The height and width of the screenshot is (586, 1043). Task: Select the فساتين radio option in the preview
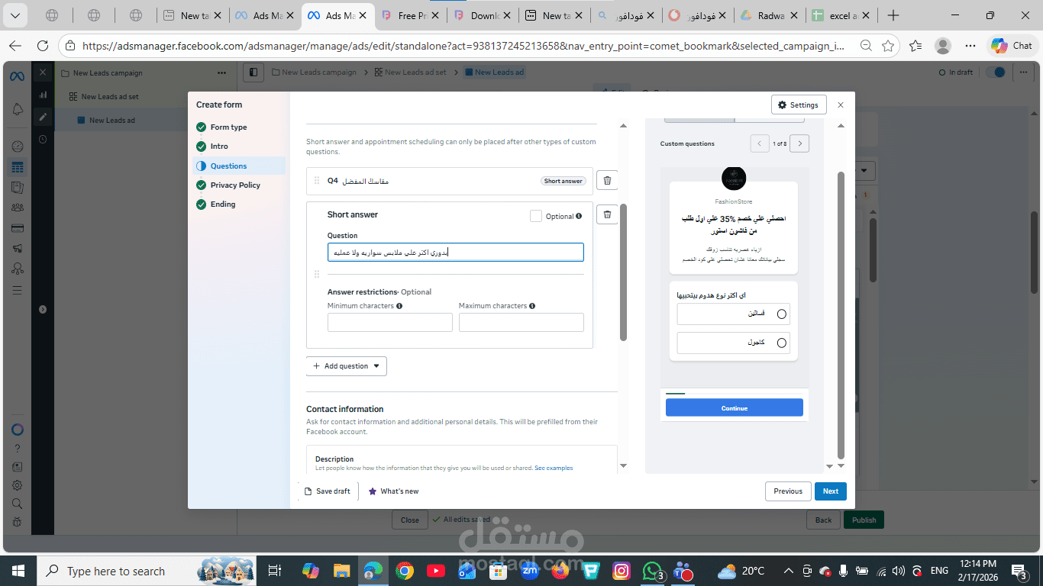[781, 314]
